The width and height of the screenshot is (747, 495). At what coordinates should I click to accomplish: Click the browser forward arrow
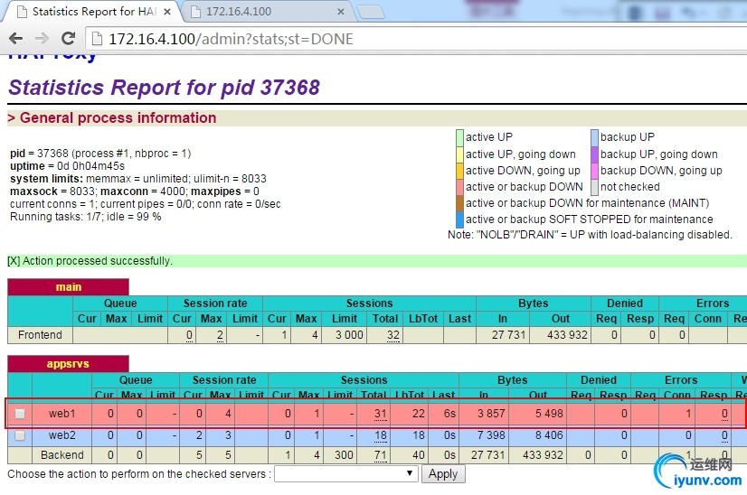point(42,39)
